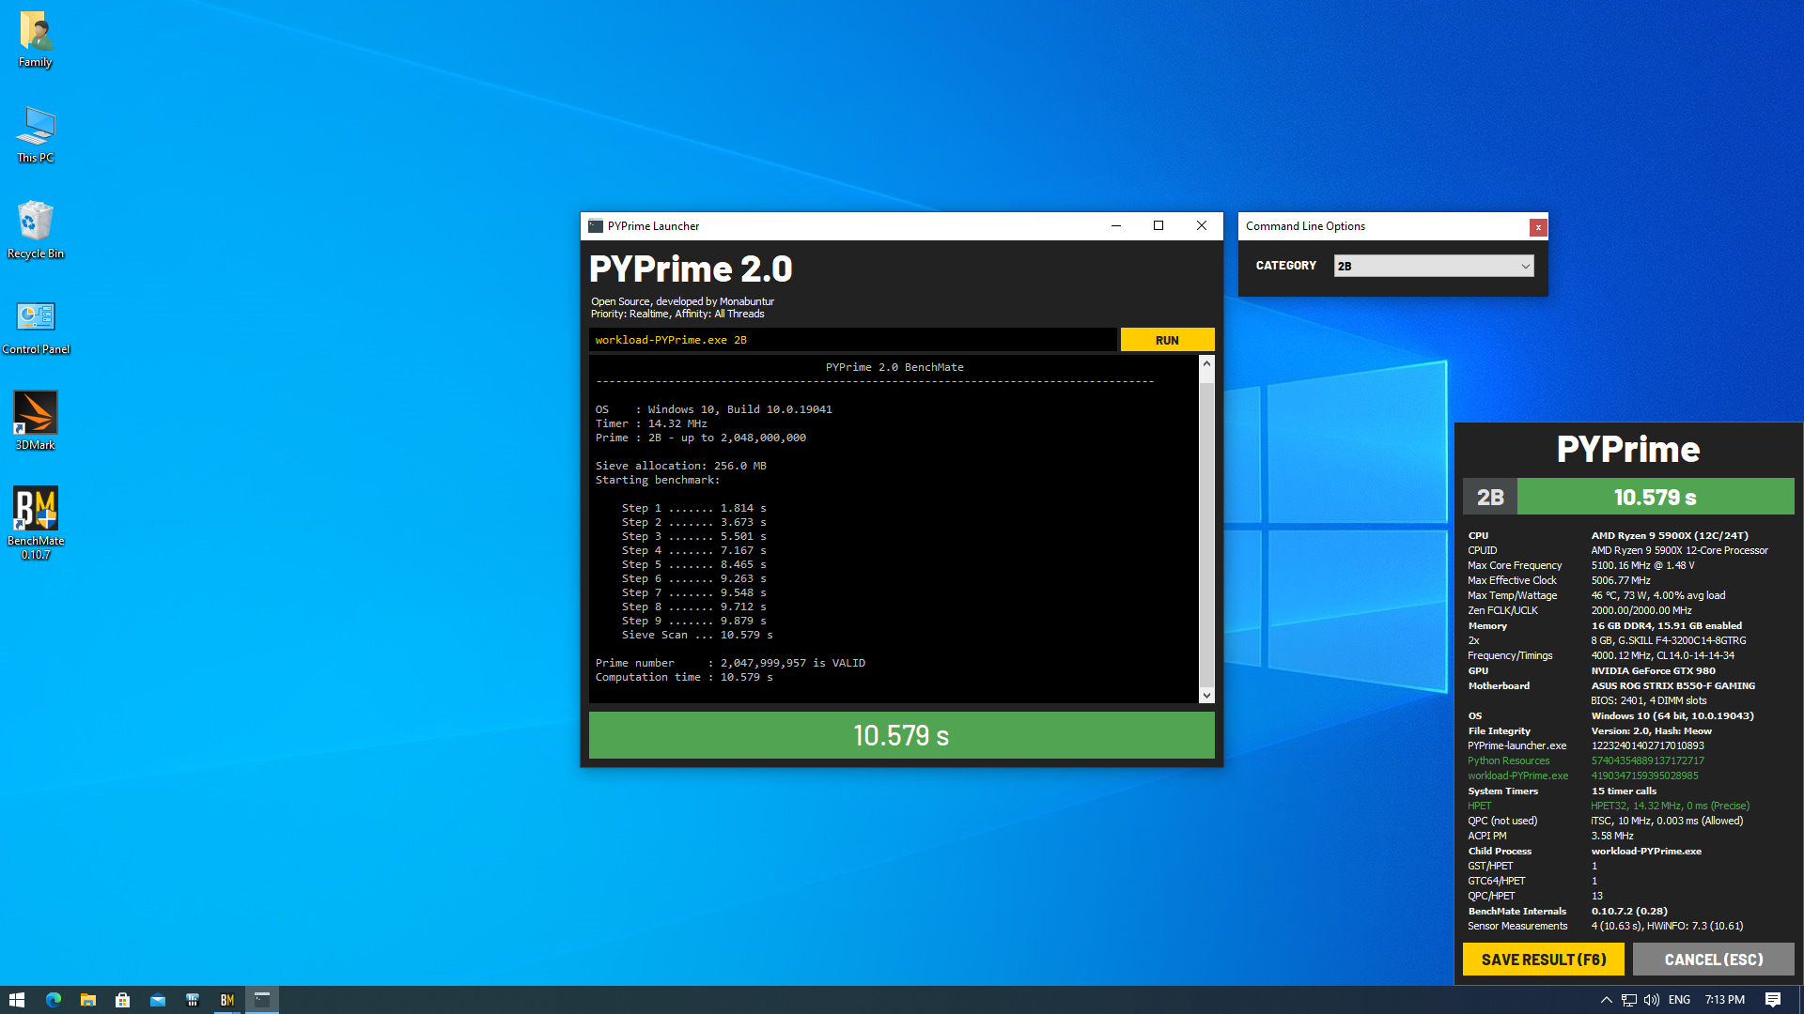Click the workload-PYPrime.exe 2B command field
The image size is (1804, 1014).
tap(853, 340)
